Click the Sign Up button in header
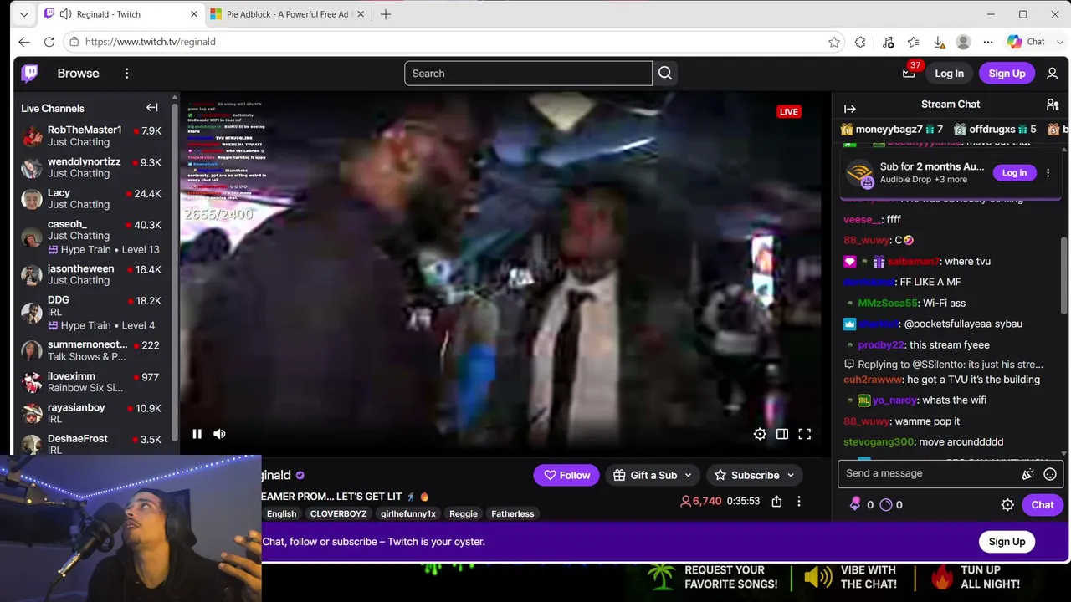 [x=1007, y=74]
